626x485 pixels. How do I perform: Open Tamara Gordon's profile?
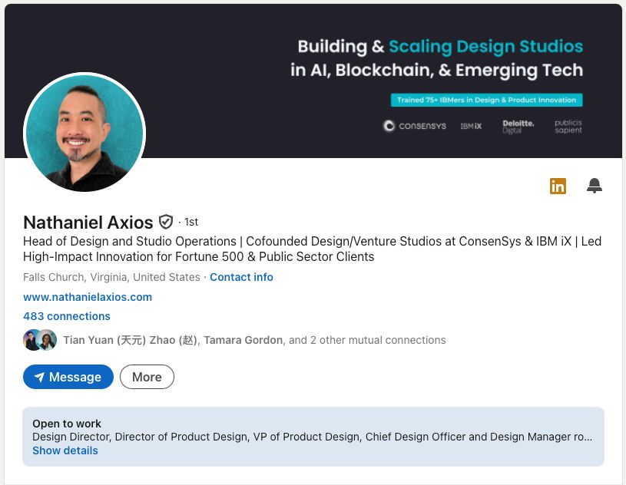pos(243,340)
